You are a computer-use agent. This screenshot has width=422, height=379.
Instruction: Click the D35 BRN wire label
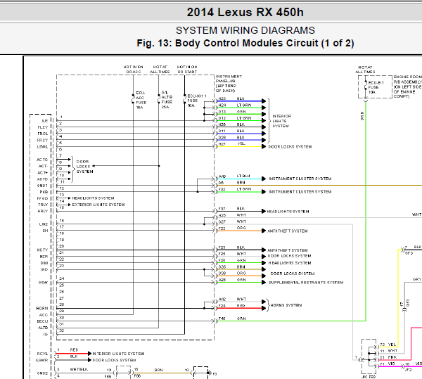pyautogui.click(x=231, y=266)
